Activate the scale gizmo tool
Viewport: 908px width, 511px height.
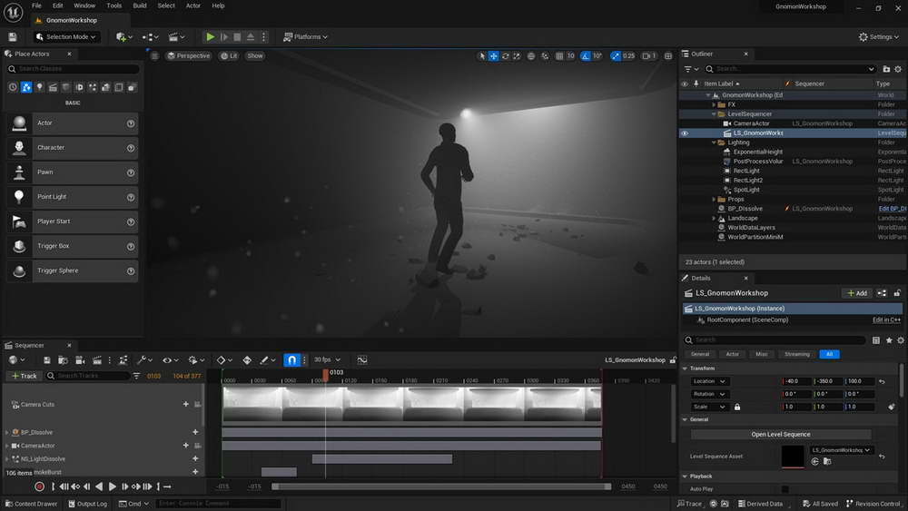pyautogui.click(x=516, y=55)
